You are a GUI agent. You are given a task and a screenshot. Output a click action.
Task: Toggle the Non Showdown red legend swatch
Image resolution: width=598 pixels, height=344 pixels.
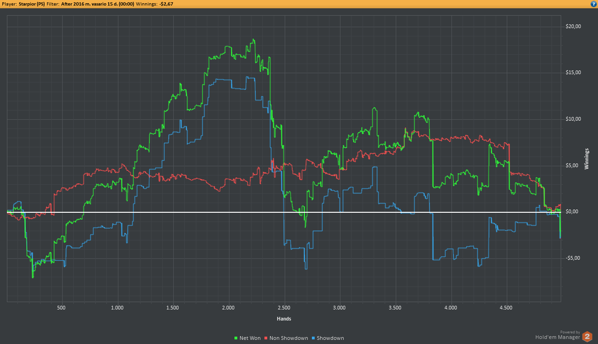[x=266, y=338]
